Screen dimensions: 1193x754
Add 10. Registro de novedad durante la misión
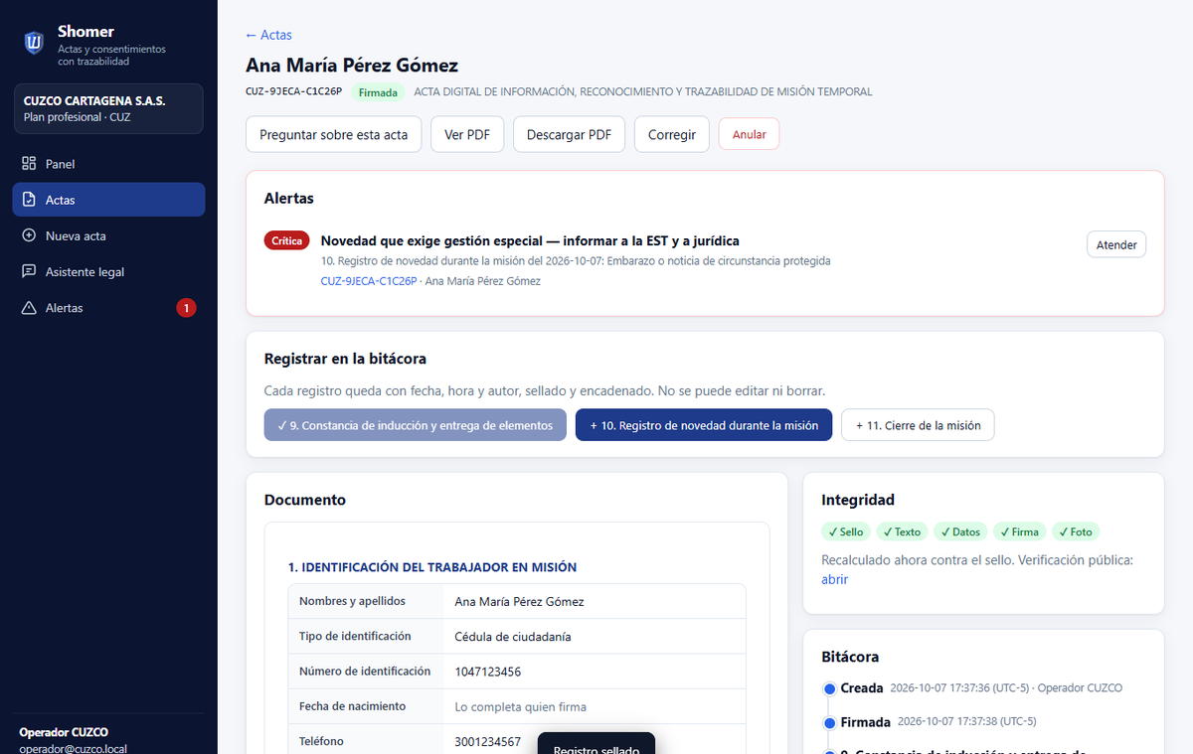pyautogui.click(x=704, y=425)
